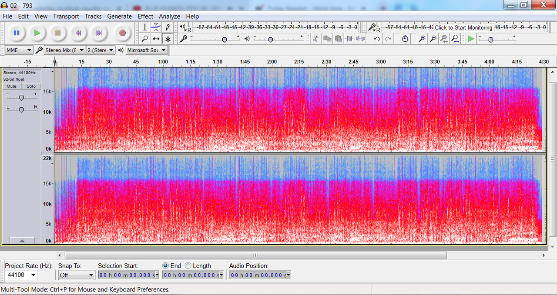Skip to start of the track
Image resolution: width=557 pixels, height=295 pixels.
tap(78, 33)
